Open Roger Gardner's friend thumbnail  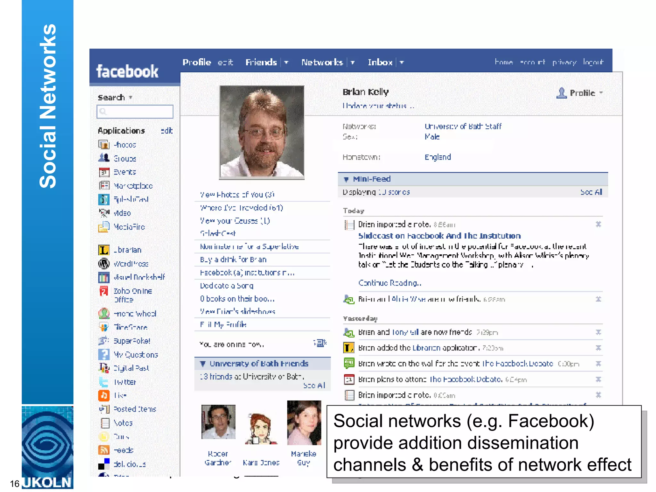pos(218,422)
